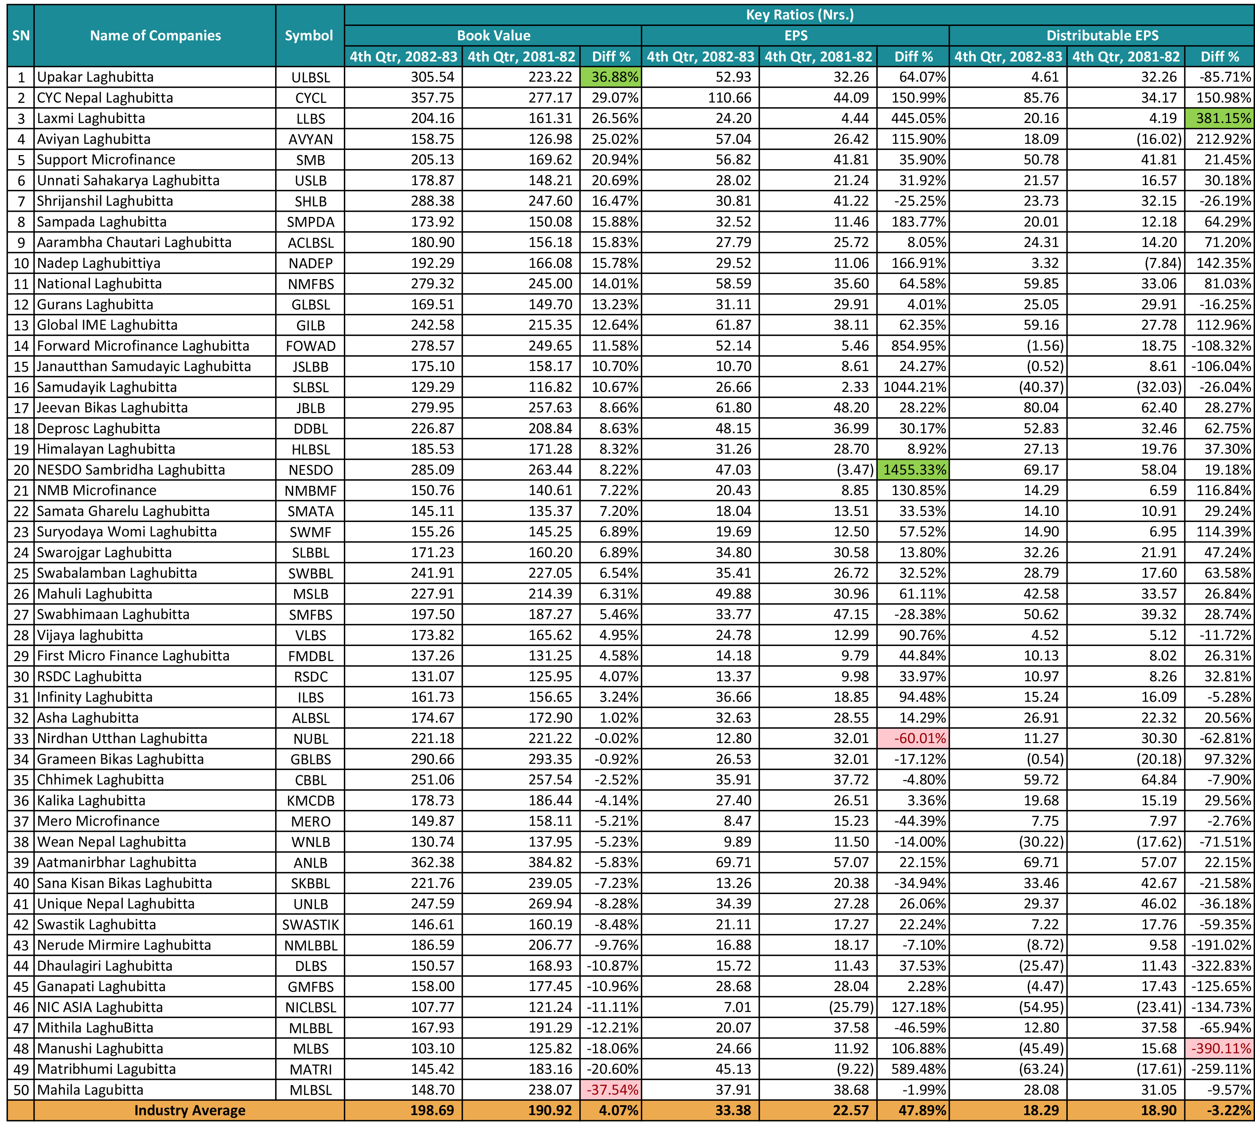
Task: Click the pink -37.54% Mahila Lagubitta cell
Action: 610,1090
